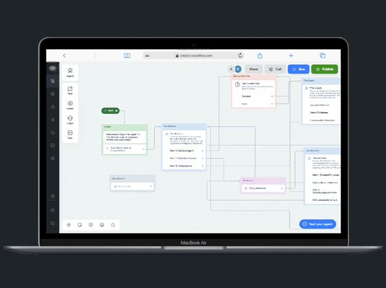
Task: Select the step inside New Block 8
Action: pos(132,186)
